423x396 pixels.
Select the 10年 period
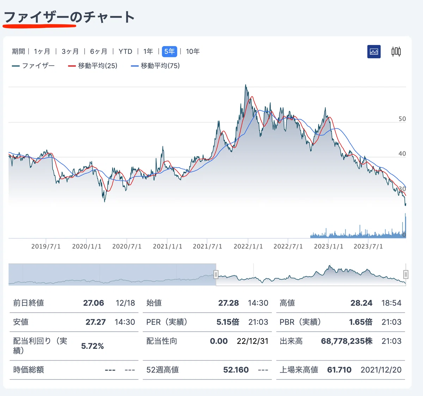coord(193,51)
